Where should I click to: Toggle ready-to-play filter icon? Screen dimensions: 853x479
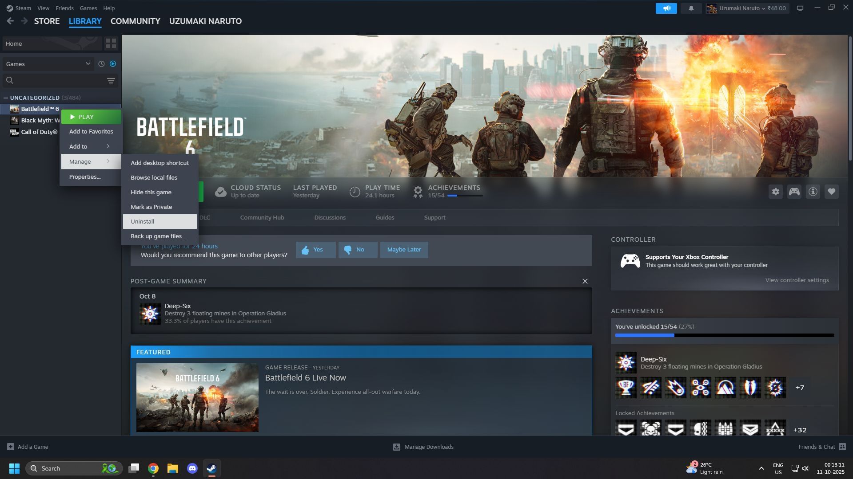pos(113,64)
